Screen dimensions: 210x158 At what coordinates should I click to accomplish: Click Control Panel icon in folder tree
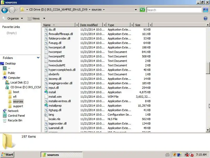5,116
